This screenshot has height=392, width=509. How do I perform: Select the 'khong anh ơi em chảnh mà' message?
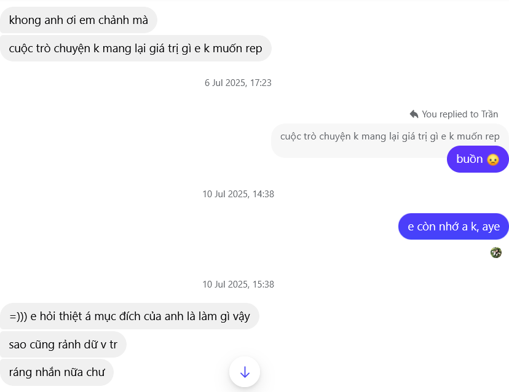[79, 20]
